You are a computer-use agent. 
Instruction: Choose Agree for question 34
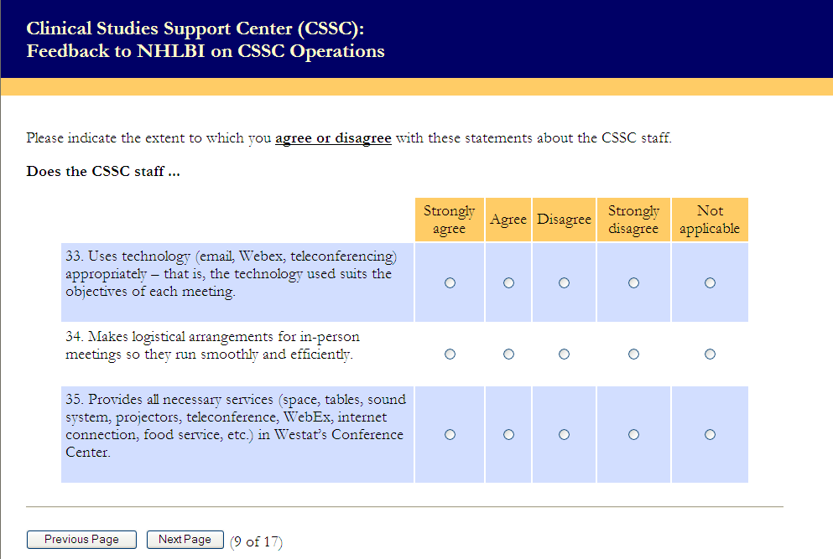coord(508,355)
